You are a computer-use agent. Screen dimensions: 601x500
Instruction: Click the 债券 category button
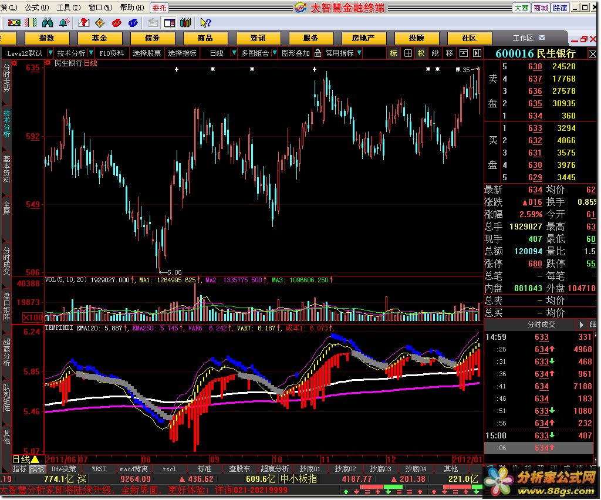(153, 38)
